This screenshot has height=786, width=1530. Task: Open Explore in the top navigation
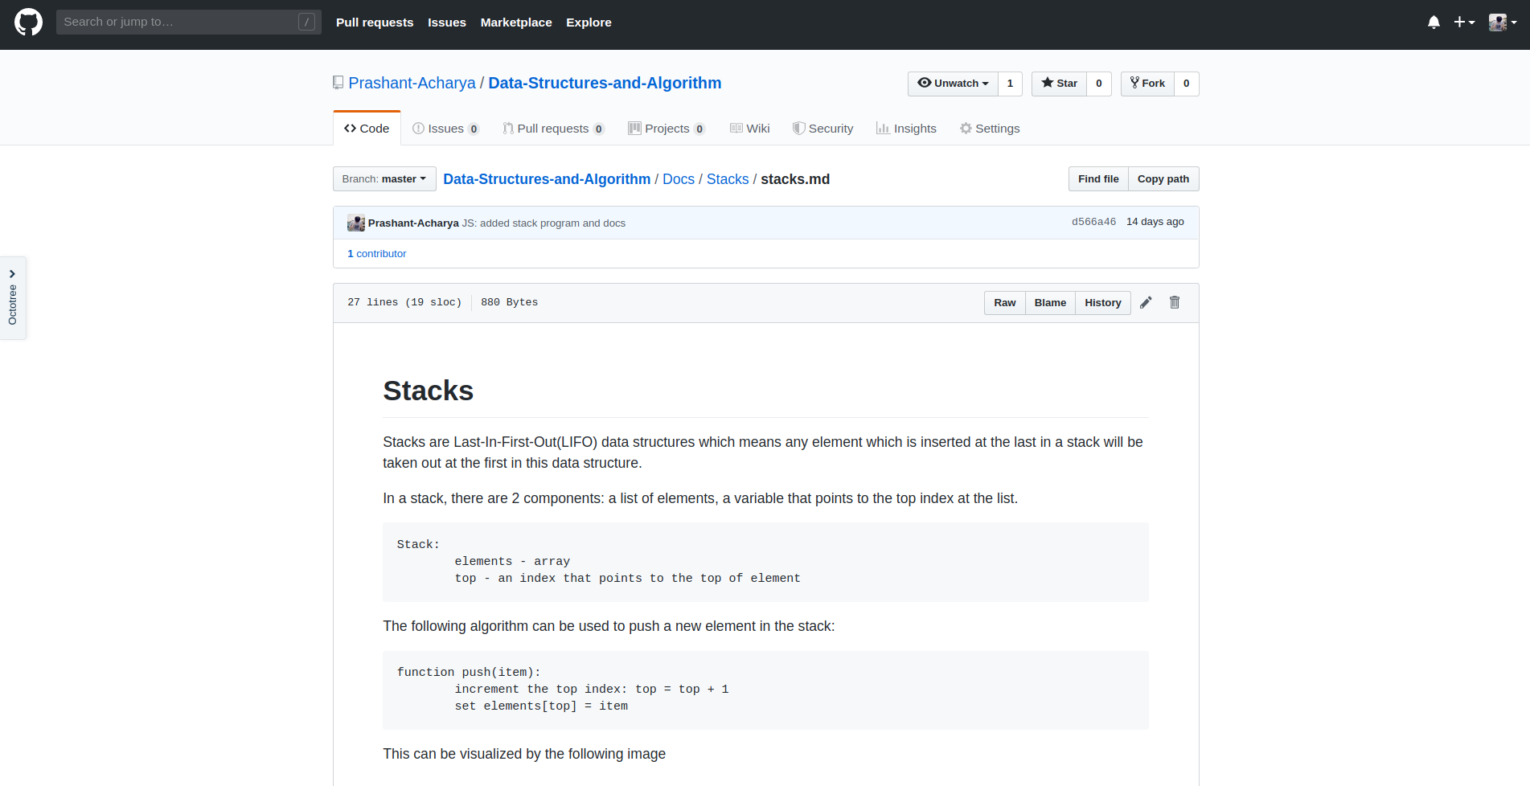(589, 23)
